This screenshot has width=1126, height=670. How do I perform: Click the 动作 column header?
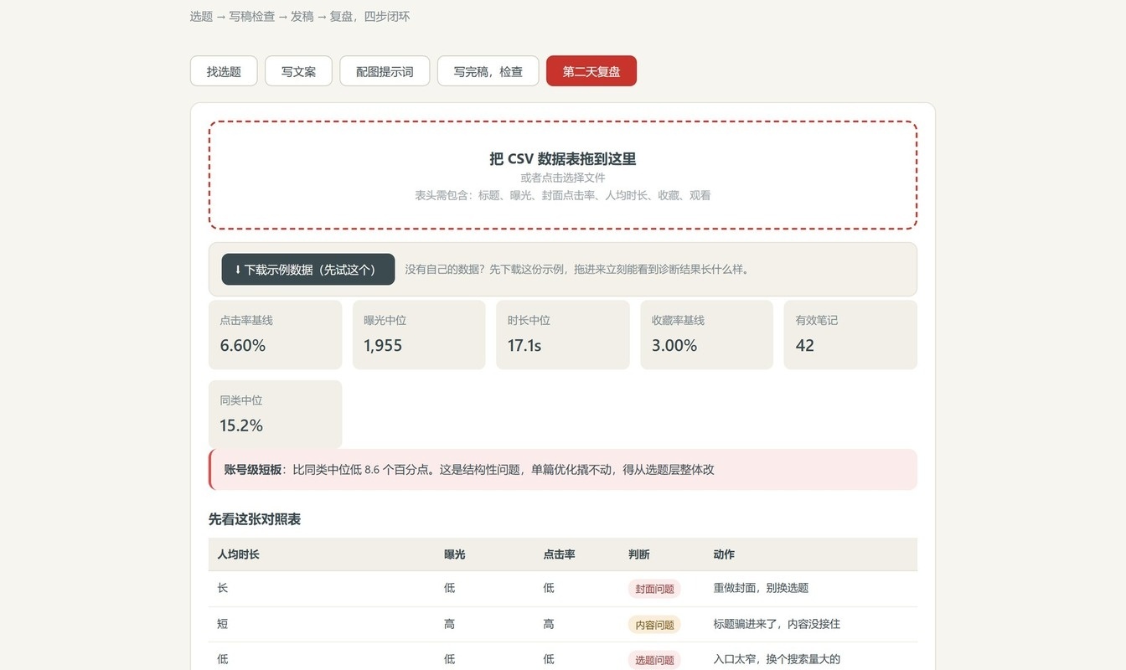click(724, 554)
